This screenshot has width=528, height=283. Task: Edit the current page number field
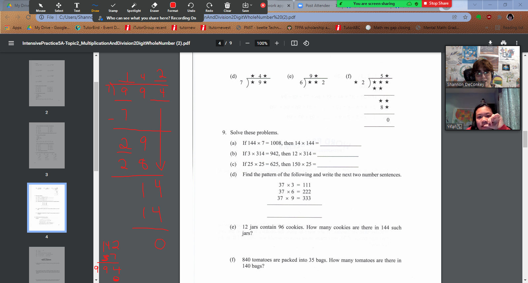click(220, 43)
